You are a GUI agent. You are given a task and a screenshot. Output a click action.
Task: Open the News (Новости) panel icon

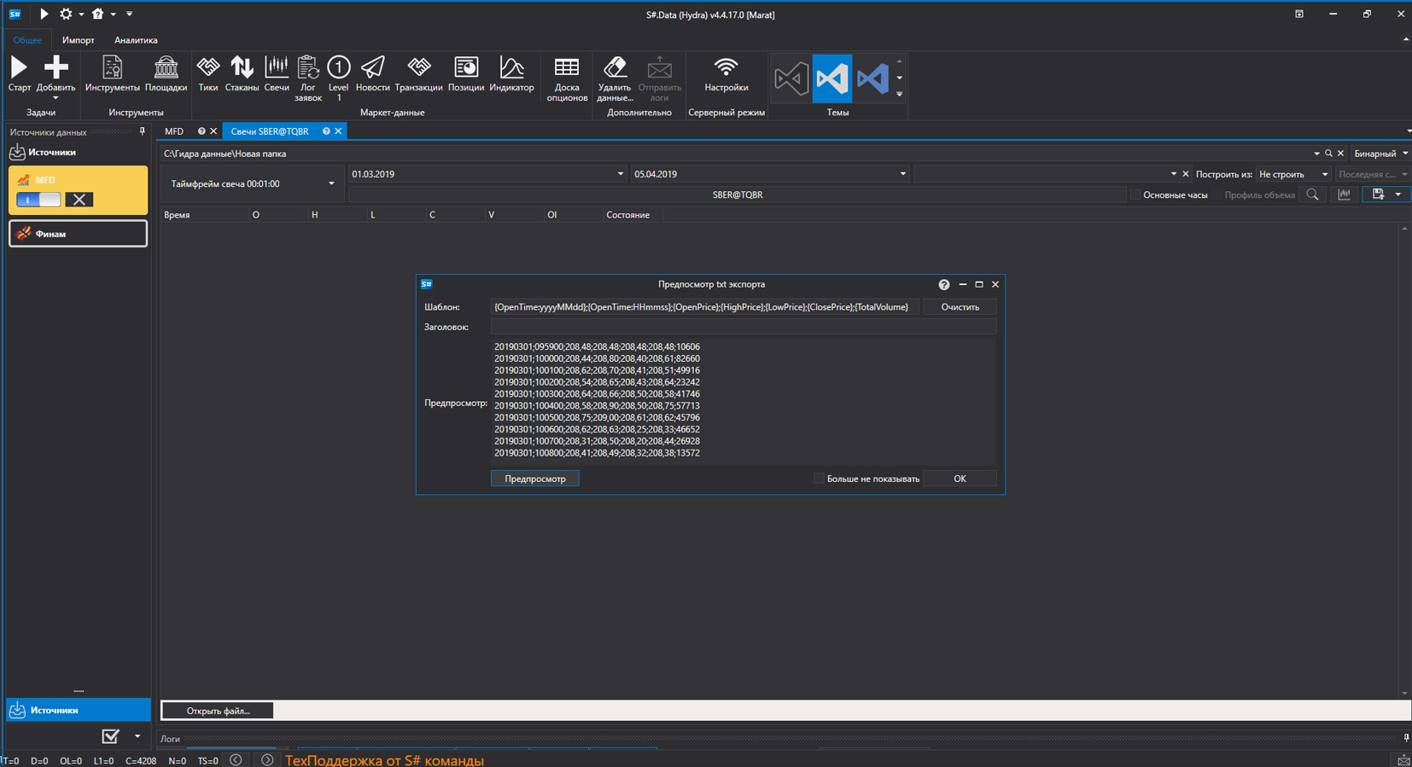click(372, 74)
